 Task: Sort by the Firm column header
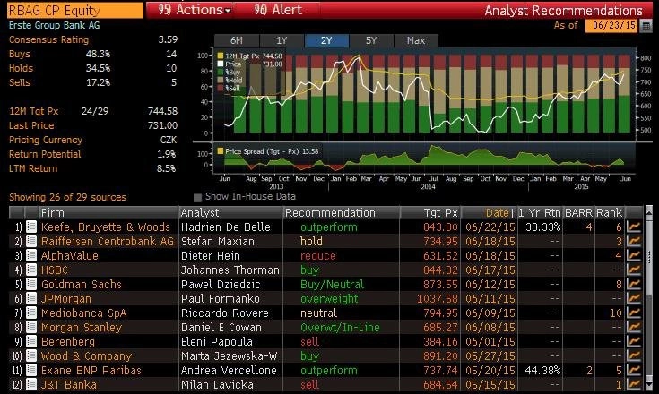[108, 213]
